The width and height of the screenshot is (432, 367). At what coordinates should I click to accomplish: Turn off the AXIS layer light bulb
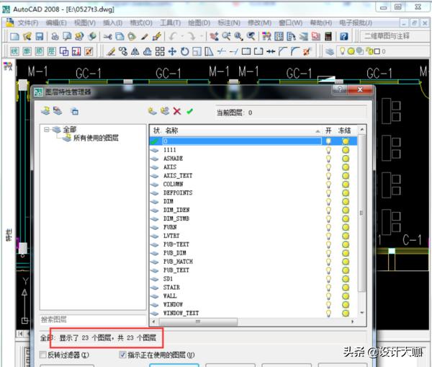tap(329, 166)
